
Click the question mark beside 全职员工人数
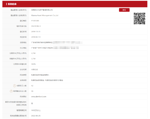pos(14,86)
